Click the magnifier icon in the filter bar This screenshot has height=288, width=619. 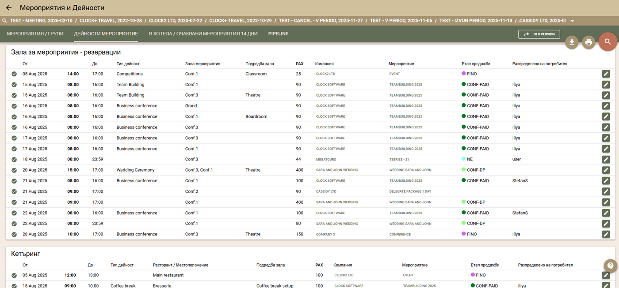click(x=4, y=21)
